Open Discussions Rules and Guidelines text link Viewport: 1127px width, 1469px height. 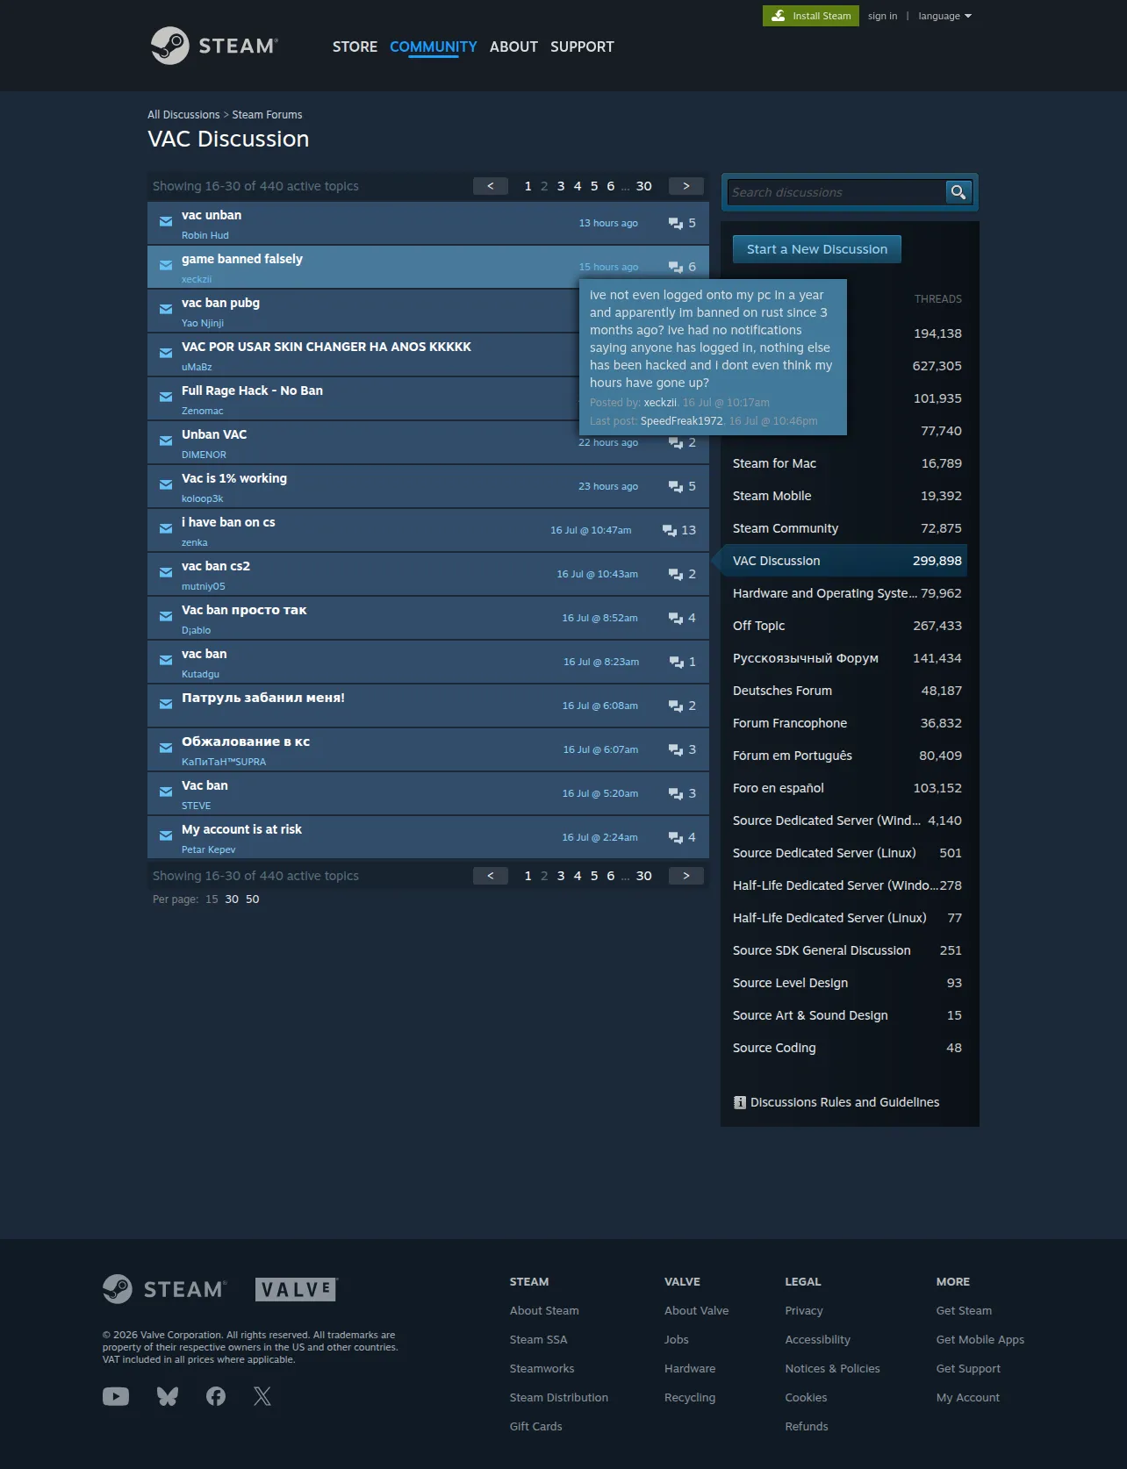(844, 1102)
